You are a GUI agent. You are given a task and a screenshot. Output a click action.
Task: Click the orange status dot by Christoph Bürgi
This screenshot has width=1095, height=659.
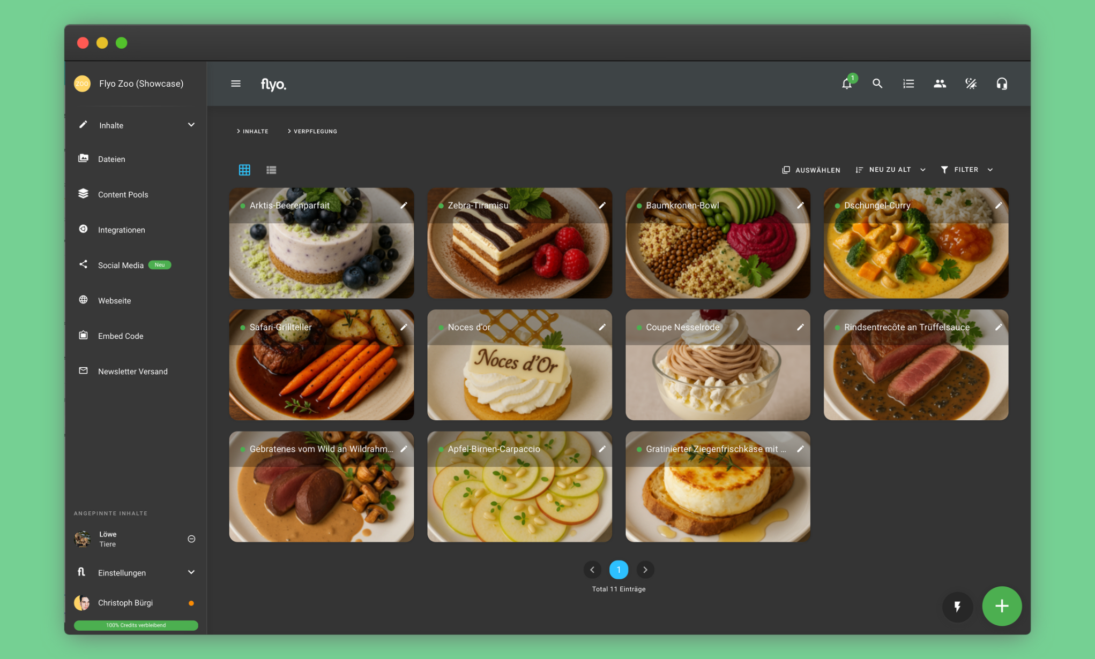click(x=191, y=603)
